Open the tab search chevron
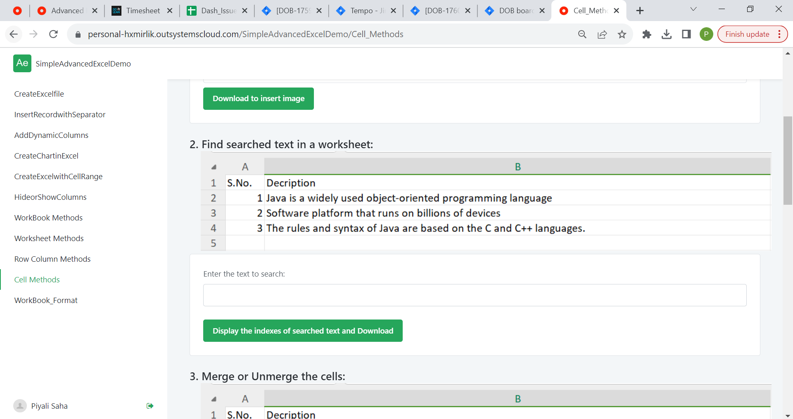The height and width of the screenshot is (419, 793). click(693, 9)
